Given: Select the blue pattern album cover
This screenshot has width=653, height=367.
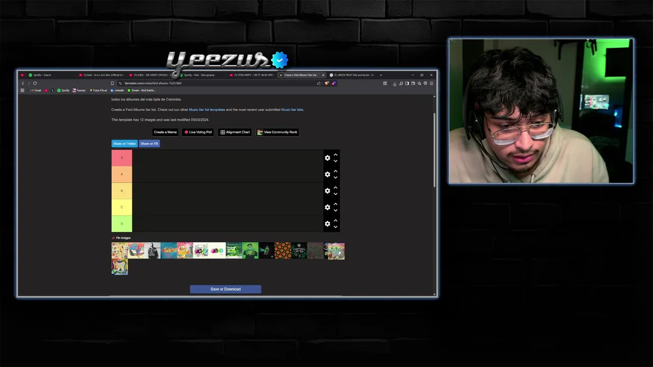Looking at the screenshot, I should [x=169, y=250].
